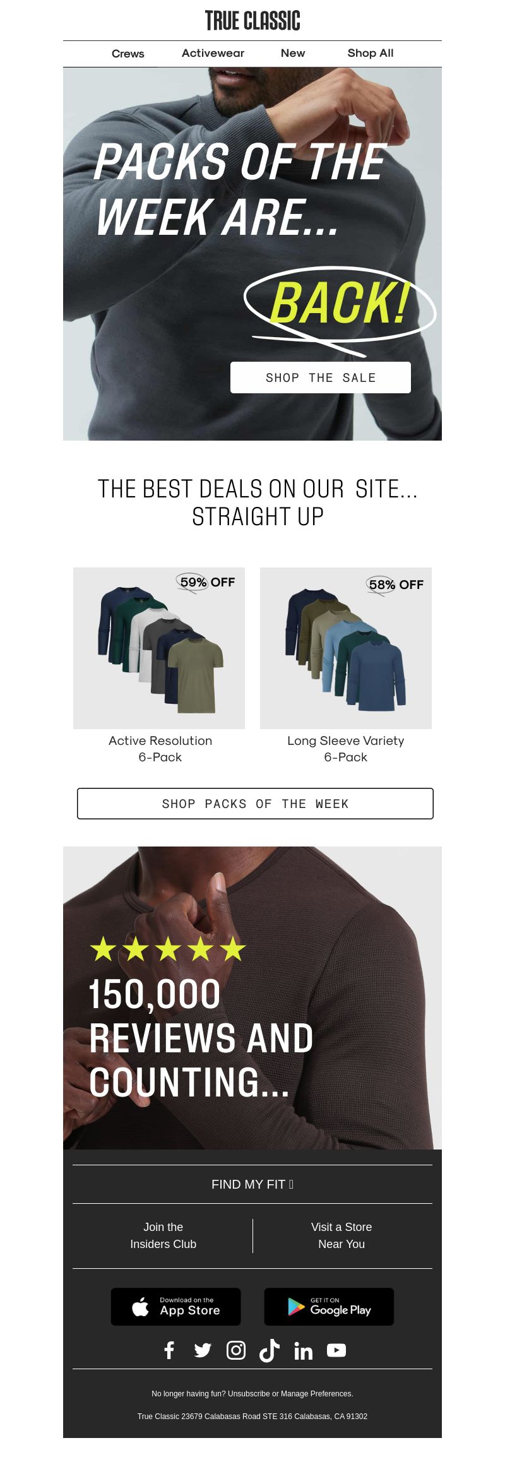Get it on Google Play badge
Viewport: 505px width, 1462px height.
329,1307
